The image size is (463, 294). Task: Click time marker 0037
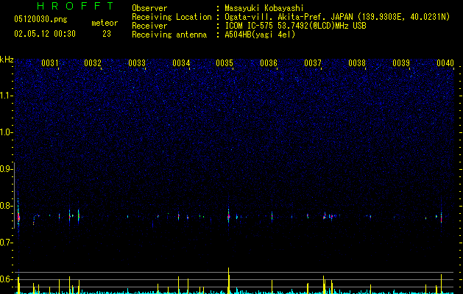tap(313, 63)
